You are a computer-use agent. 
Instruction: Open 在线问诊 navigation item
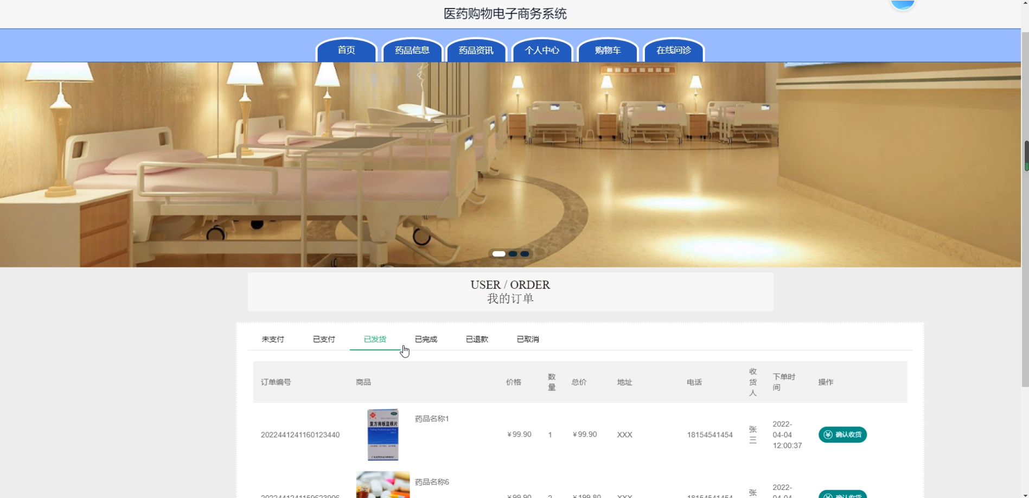pyautogui.click(x=673, y=50)
